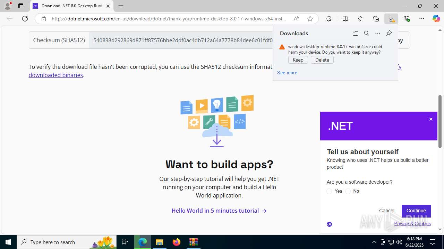Open the Favorites list icon
Viewport: 444px width, 249px height.
(x=361, y=19)
